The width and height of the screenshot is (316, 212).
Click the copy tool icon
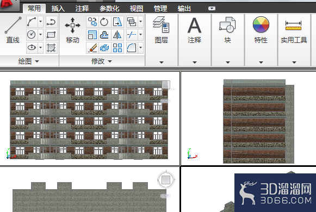(x=92, y=22)
